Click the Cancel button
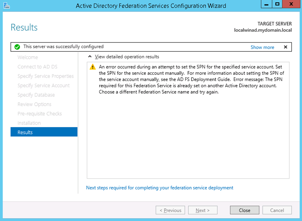Viewport: 302px width, 221px height. click(x=277, y=210)
